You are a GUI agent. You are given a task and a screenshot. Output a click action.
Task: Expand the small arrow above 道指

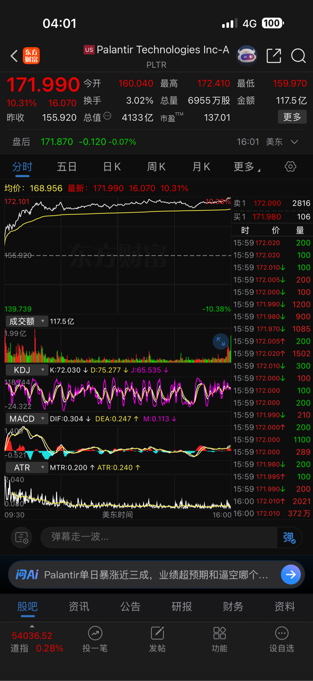click(x=32, y=626)
